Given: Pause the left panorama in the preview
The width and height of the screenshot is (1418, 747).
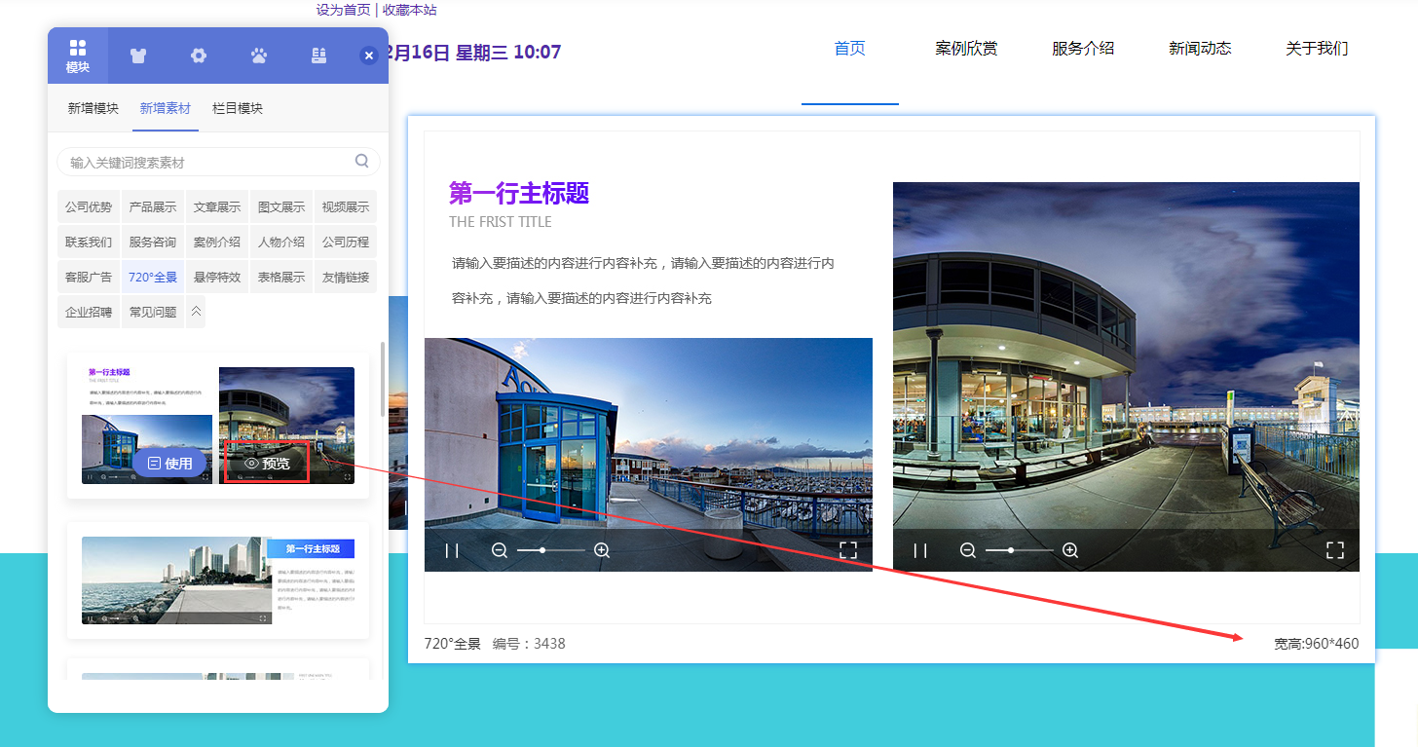Looking at the screenshot, I should point(452,550).
